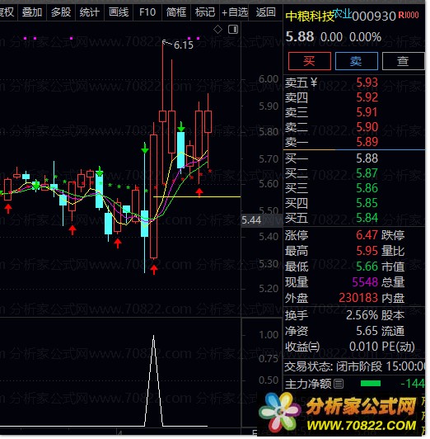Click the 买 buy button
Screen dimensions: 430x439
coord(309,61)
